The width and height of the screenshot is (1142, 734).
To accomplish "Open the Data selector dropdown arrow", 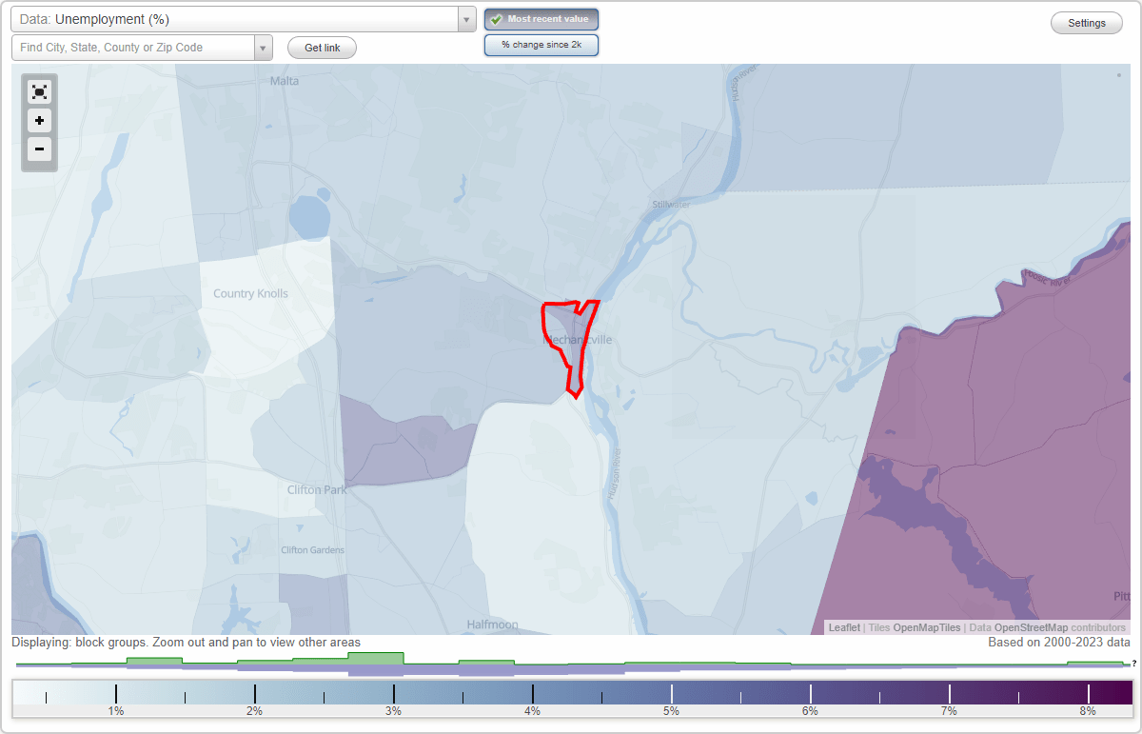I will [465, 19].
